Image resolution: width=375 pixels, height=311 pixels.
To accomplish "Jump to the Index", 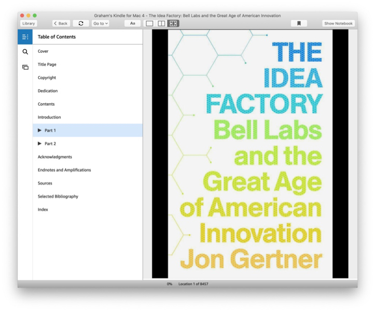I will point(43,209).
